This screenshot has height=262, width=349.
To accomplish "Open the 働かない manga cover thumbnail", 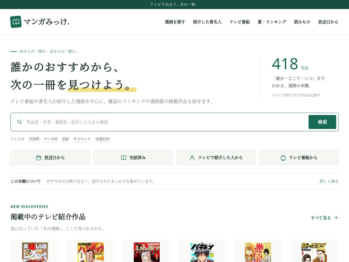I will coord(258,252).
